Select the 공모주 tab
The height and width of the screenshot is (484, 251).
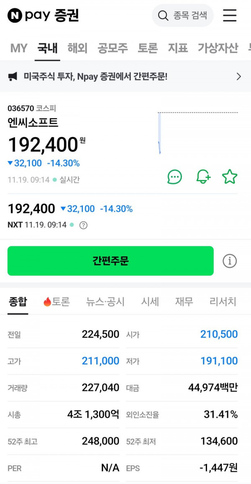click(x=113, y=48)
